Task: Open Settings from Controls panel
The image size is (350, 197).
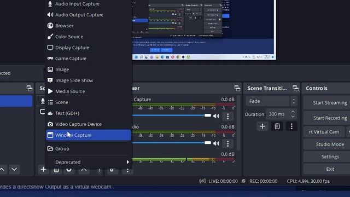Action: click(x=327, y=157)
